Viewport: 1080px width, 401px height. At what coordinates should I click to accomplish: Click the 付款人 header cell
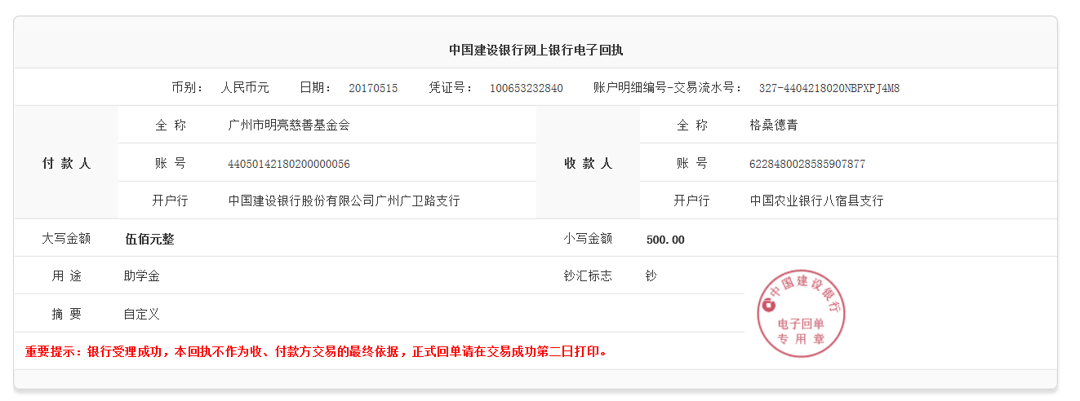[66, 163]
